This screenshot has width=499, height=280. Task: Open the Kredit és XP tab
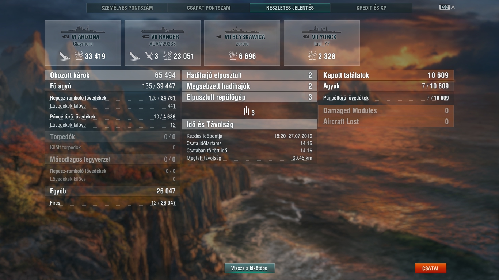(x=372, y=8)
